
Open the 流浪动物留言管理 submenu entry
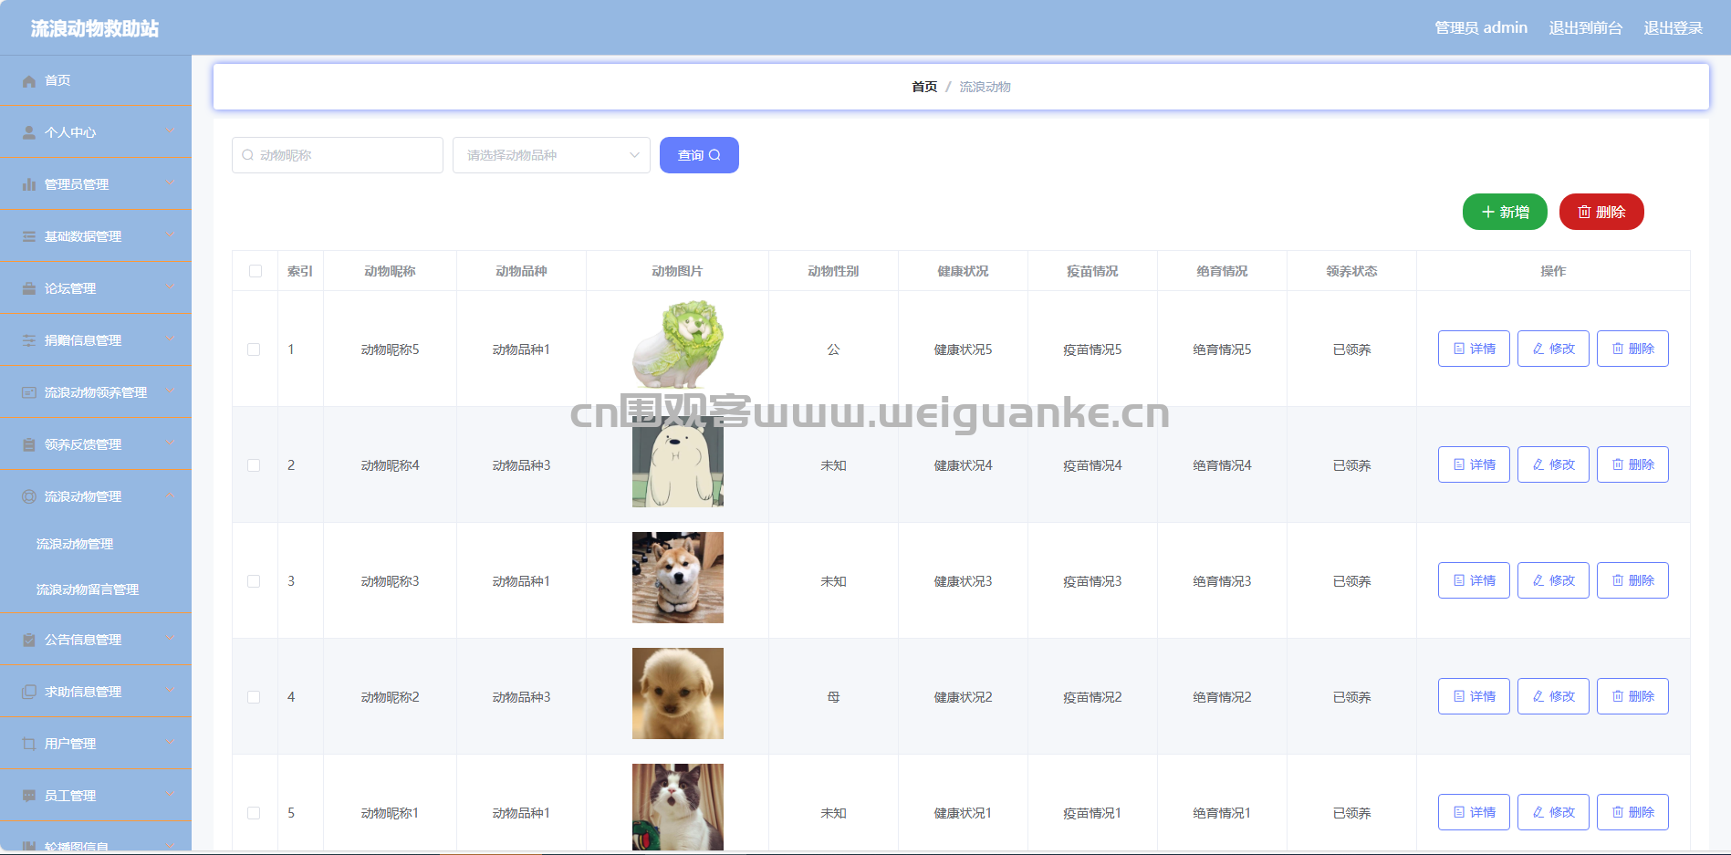click(x=96, y=589)
